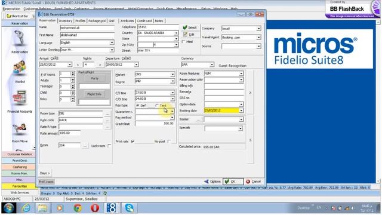Switch to the Credit card tab
Viewport: 382px width, 215px height.
coord(144,21)
